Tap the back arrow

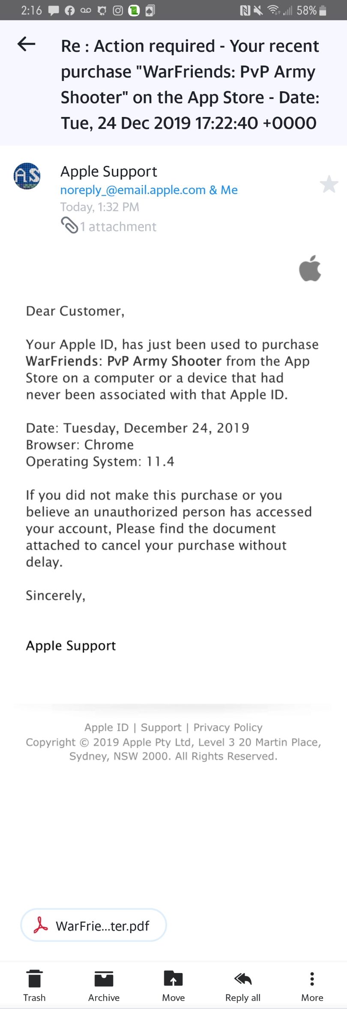pos(26,44)
